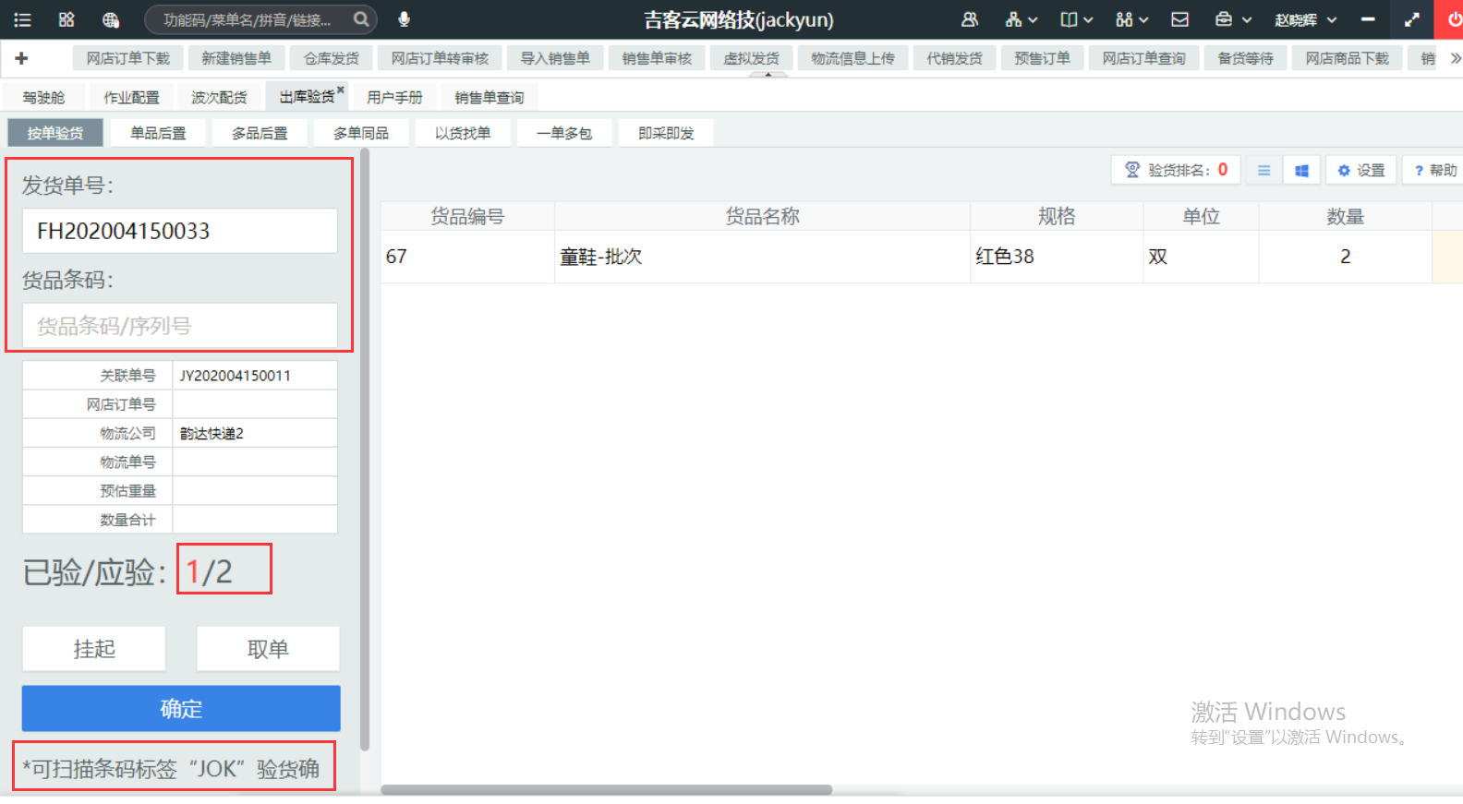Select the 一单多包 mode tab
Screen dimensions: 1463x804
[564, 133]
